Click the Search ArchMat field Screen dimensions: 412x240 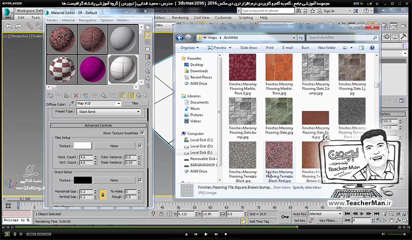[342, 38]
